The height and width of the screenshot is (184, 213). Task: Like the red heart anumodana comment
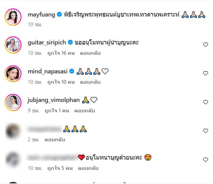(205, 160)
